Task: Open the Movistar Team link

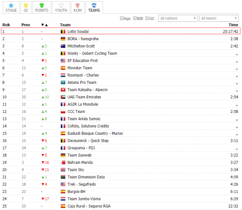Action: click(80, 68)
